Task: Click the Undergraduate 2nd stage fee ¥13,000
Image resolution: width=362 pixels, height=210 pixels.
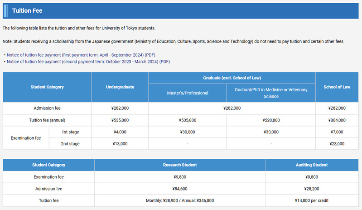Action: (x=120, y=144)
